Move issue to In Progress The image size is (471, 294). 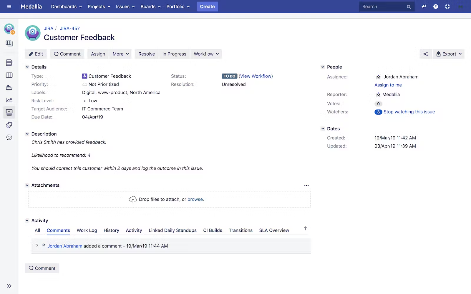click(x=174, y=54)
